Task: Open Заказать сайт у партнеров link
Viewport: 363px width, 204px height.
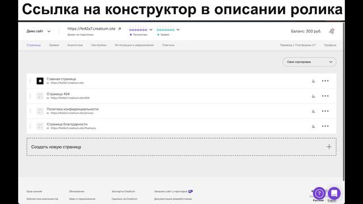Action: click(x=171, y=192)
